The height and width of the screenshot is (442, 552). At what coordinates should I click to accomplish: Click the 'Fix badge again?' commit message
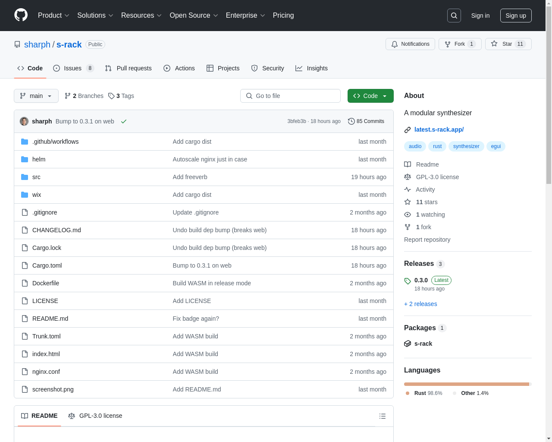tap(196, 319)
